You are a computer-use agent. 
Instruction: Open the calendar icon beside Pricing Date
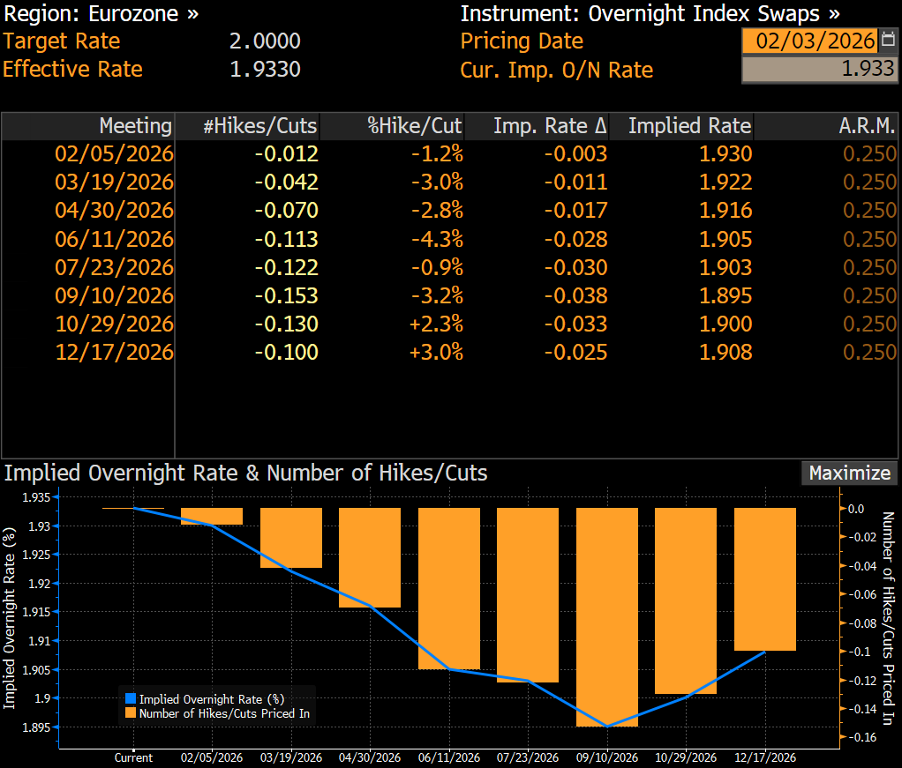[888, 41]
